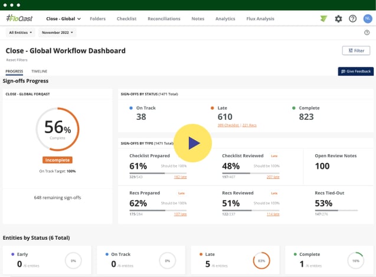The width and height of the screenshot is (376, 277).
Task: Open the help question mark in navbar
Action: (x=352, y=19)
